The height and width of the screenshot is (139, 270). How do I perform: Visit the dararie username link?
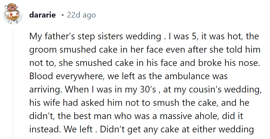[42, 15]
